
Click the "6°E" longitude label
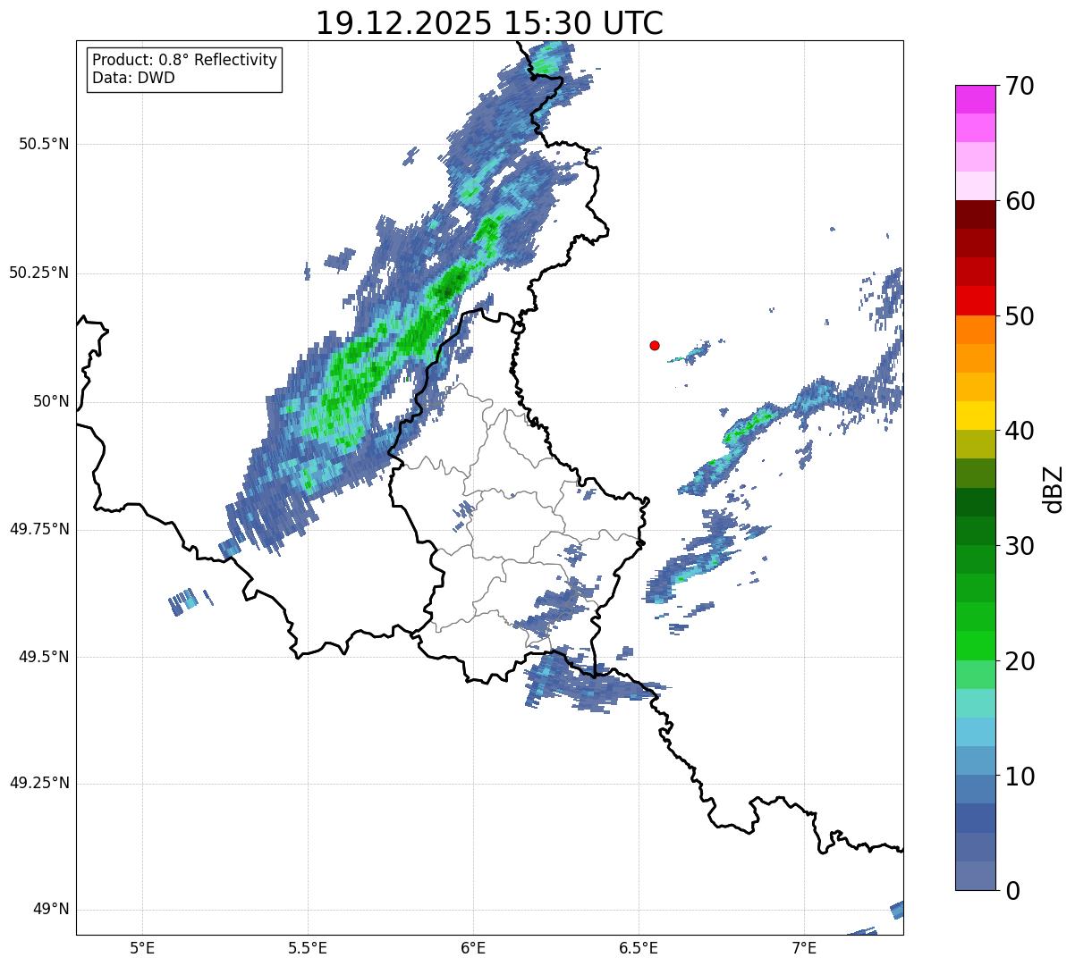(473, 948)
